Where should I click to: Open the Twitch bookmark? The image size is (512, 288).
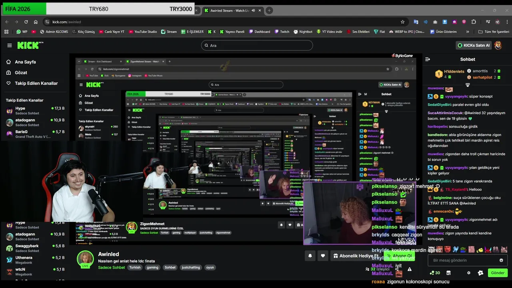[282, 32]
